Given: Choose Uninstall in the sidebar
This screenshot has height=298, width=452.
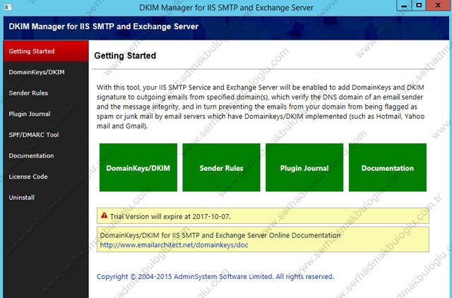Looking at the screenshot, I should [46, 198].
